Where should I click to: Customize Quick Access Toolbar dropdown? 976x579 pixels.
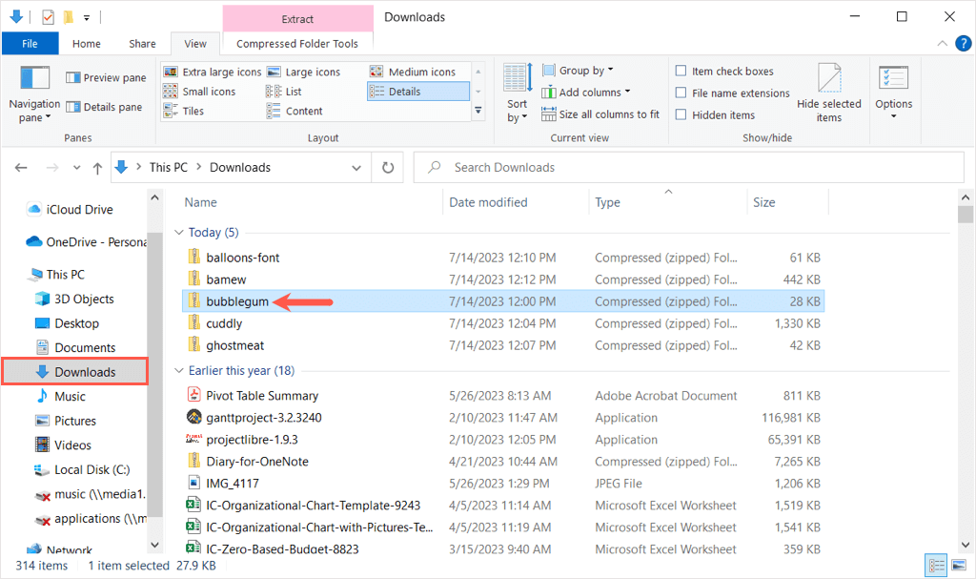(x=87, y=17)
